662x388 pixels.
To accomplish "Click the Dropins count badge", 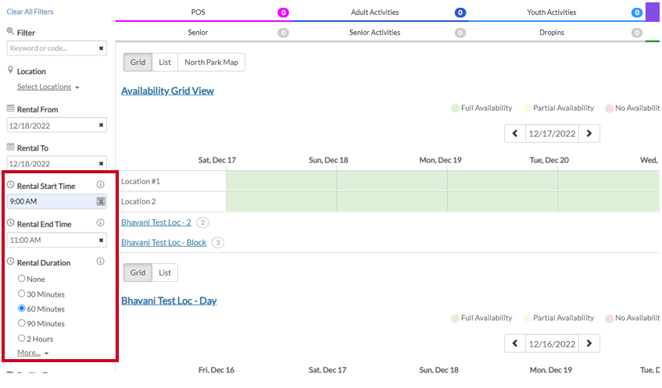I will 637,33.
